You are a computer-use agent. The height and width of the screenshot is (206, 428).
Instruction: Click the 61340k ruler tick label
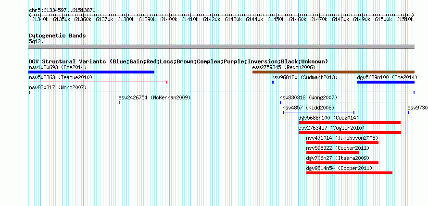pos(40,19)
